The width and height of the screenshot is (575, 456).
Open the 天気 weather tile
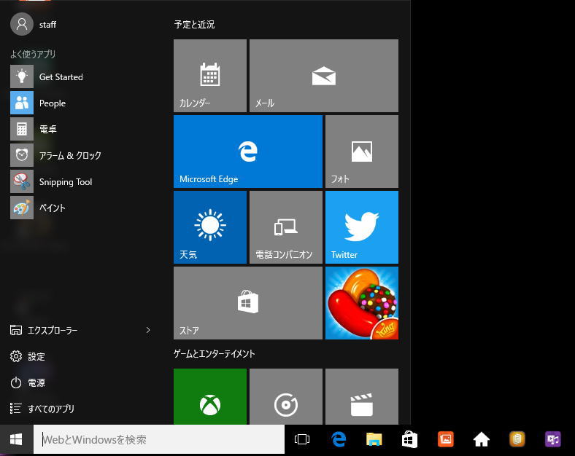coord(210,227)
